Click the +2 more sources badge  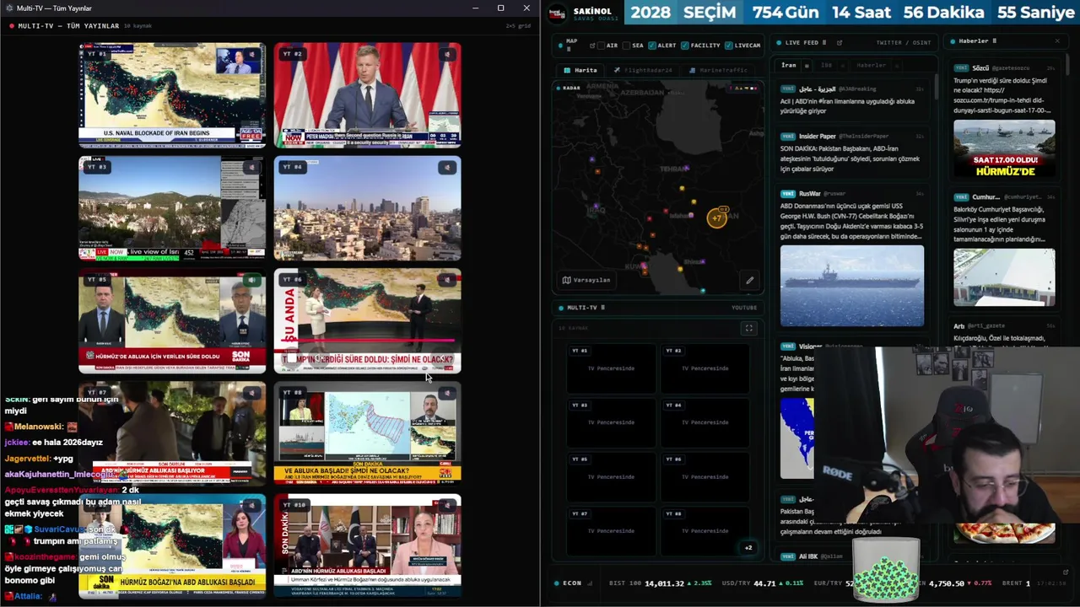tap(748, 548)
